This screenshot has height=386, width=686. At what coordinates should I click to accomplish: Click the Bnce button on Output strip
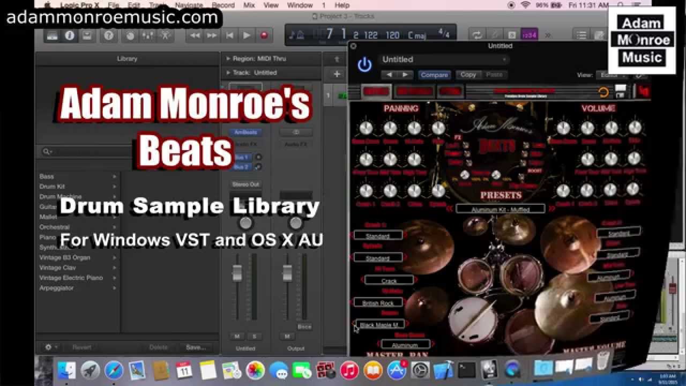point(304,326)
